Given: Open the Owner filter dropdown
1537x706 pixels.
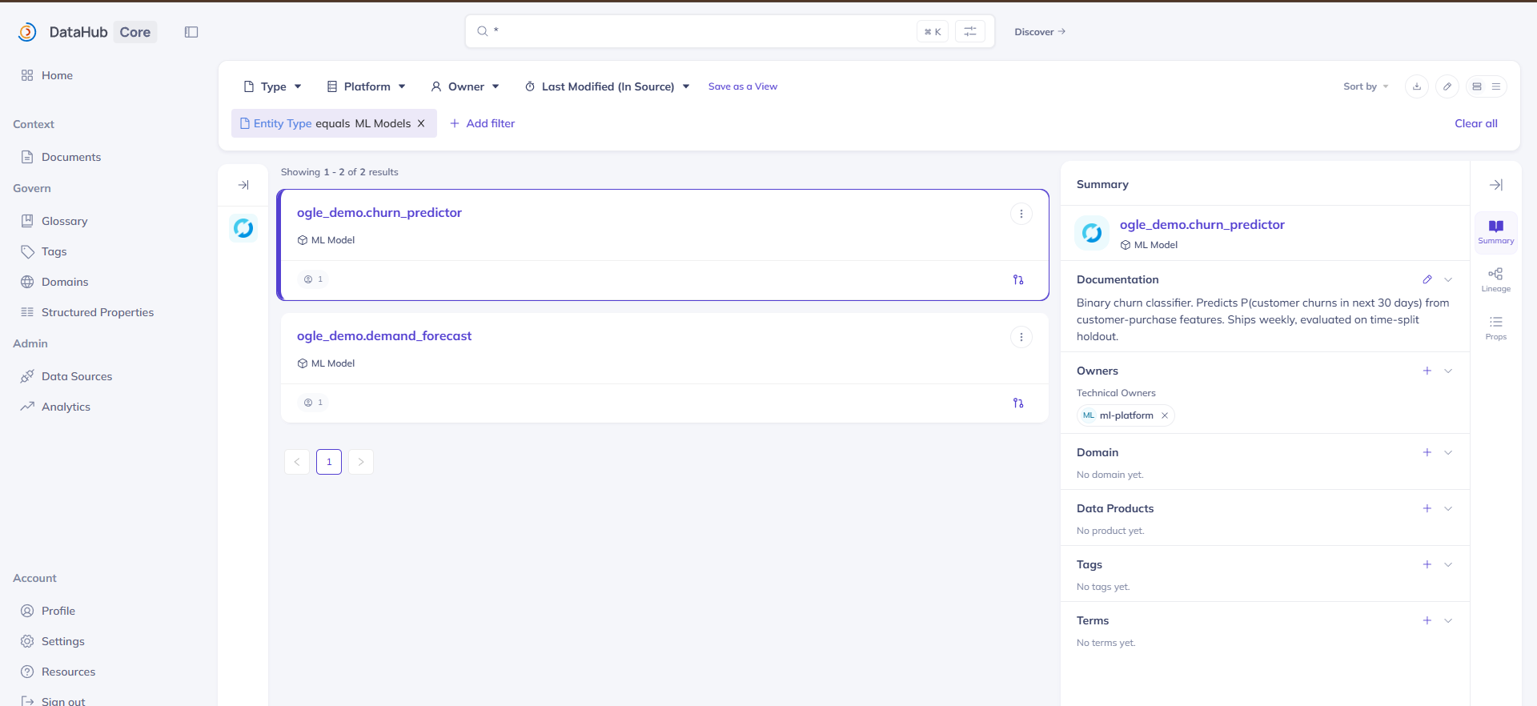Looking at the screenshot, I should point(465,86).
